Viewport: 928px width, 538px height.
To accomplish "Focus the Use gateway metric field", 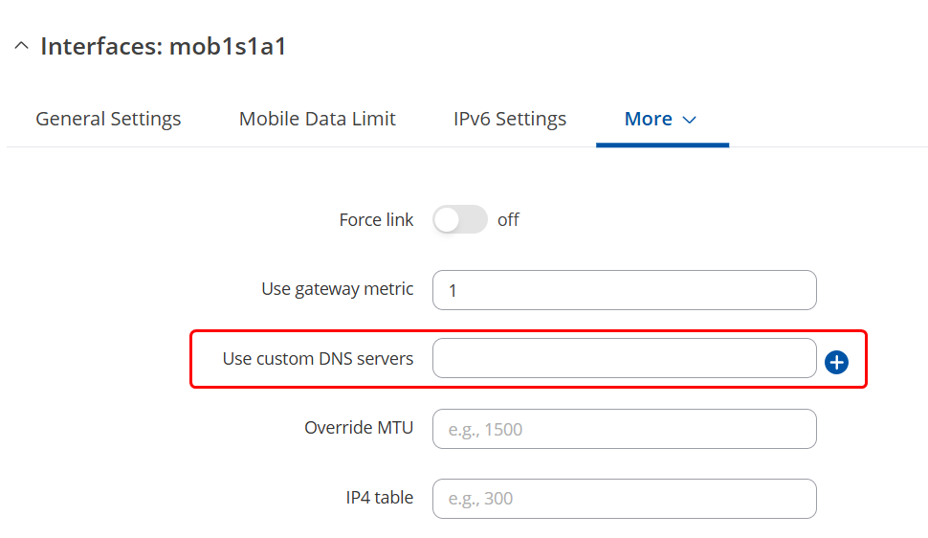I will (x=624, y=290).
